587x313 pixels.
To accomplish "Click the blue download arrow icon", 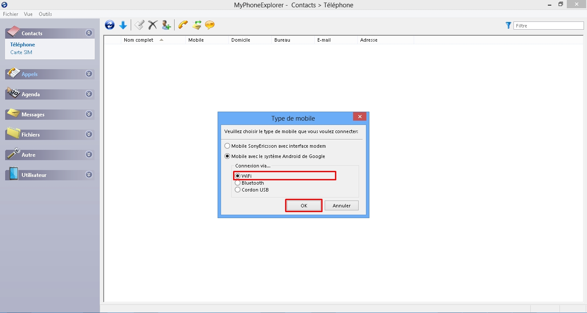I will 123,25.
